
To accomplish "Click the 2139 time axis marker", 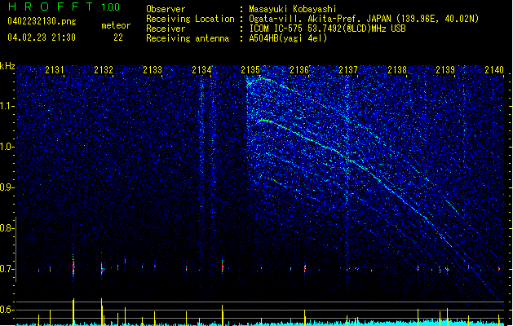I will (x=445, y=69).
